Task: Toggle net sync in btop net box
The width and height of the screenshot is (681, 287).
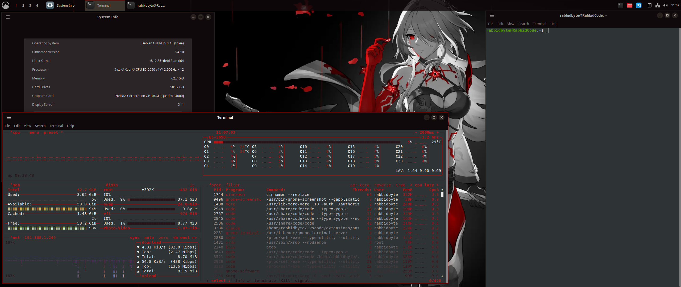Action: 135,238
